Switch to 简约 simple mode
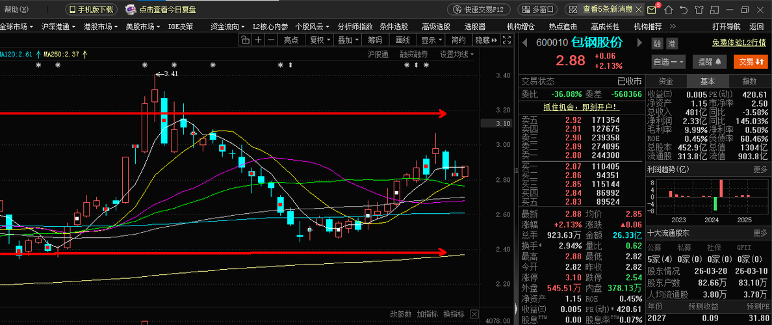The width and height of the screenshot is (772, 325). tap(458, 40)
